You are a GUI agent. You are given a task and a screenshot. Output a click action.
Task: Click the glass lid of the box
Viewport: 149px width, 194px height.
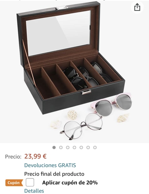coord(58,33)
